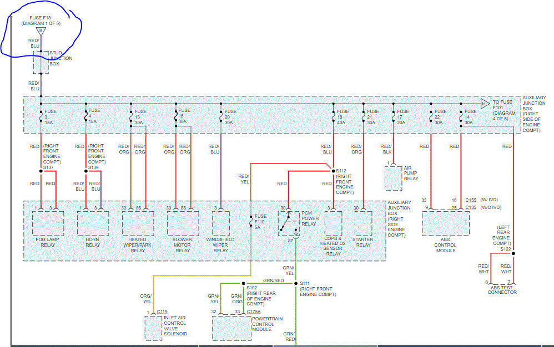Viewport: 554px width, 347px height.
Task: Click the "RED/YEL" wire color label
Action: pyautogui.click(x=244, y=179)
